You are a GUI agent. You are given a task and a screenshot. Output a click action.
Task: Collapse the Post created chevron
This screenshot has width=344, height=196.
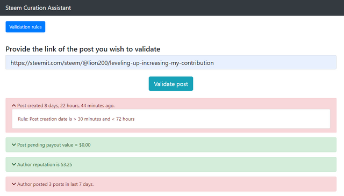coord(14,106)
